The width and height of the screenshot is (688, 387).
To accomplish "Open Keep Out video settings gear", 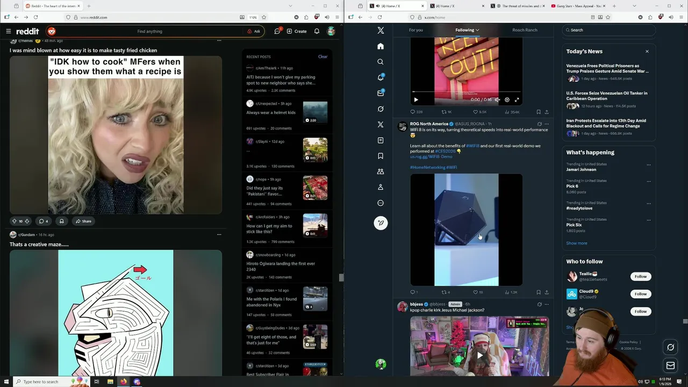I will pyautogui.click(x=507, y=99).
